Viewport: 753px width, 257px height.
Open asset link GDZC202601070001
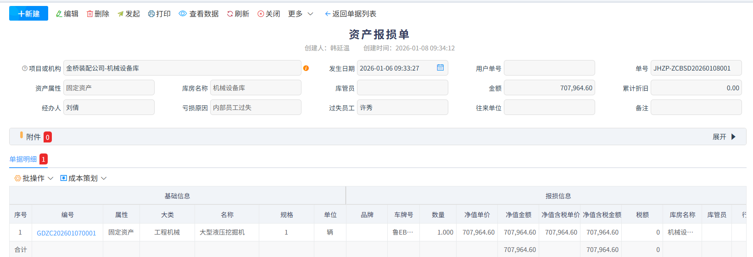pyautogui.click(x=67, y=233)
